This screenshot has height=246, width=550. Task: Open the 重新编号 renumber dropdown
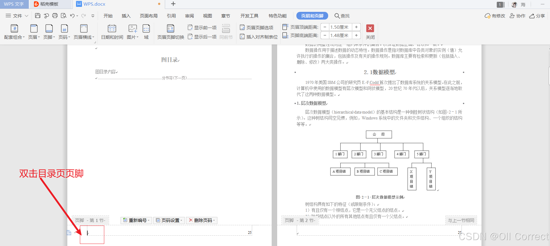[x=137, y=220]
